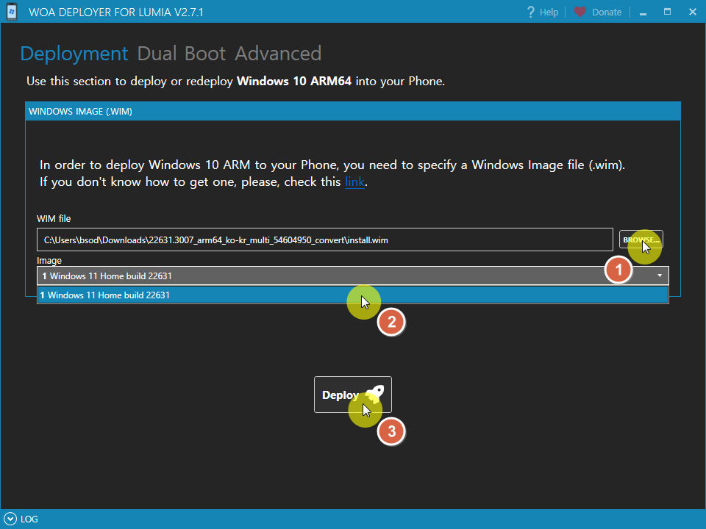Image resolution: width=706 pixels, height=529 pixels.
Task: Open Help from the title bar
Action: pos(543,12)
